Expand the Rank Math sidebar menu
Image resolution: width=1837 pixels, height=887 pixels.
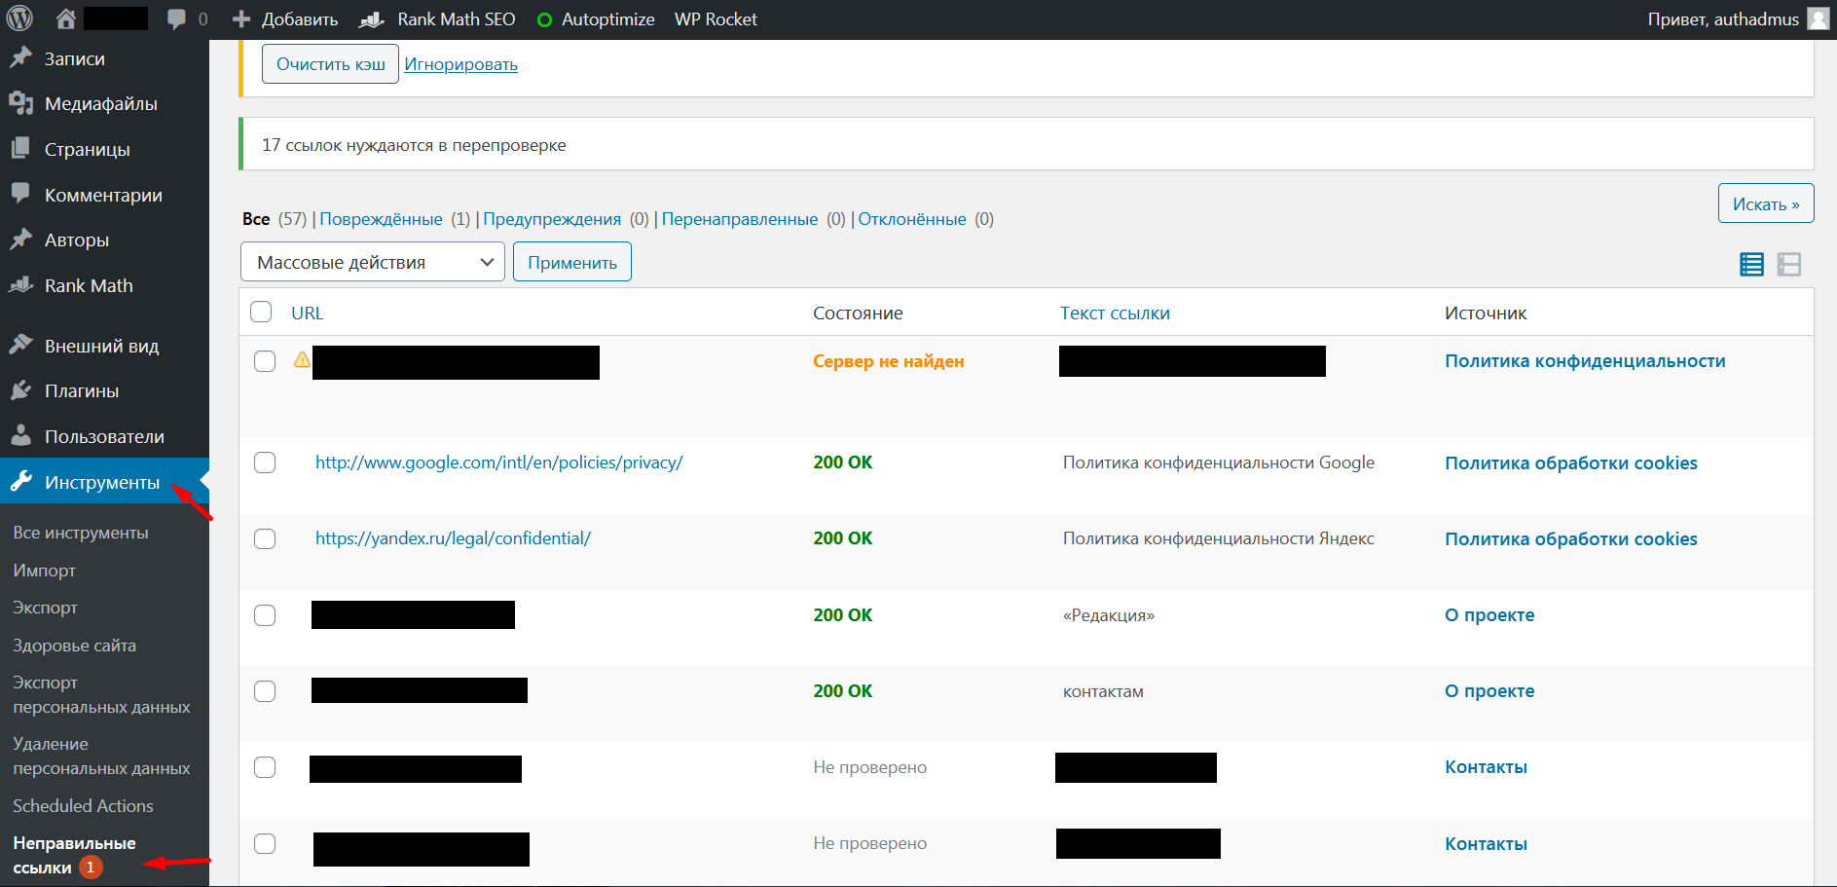pyautogui.click(x=90, y=284)
